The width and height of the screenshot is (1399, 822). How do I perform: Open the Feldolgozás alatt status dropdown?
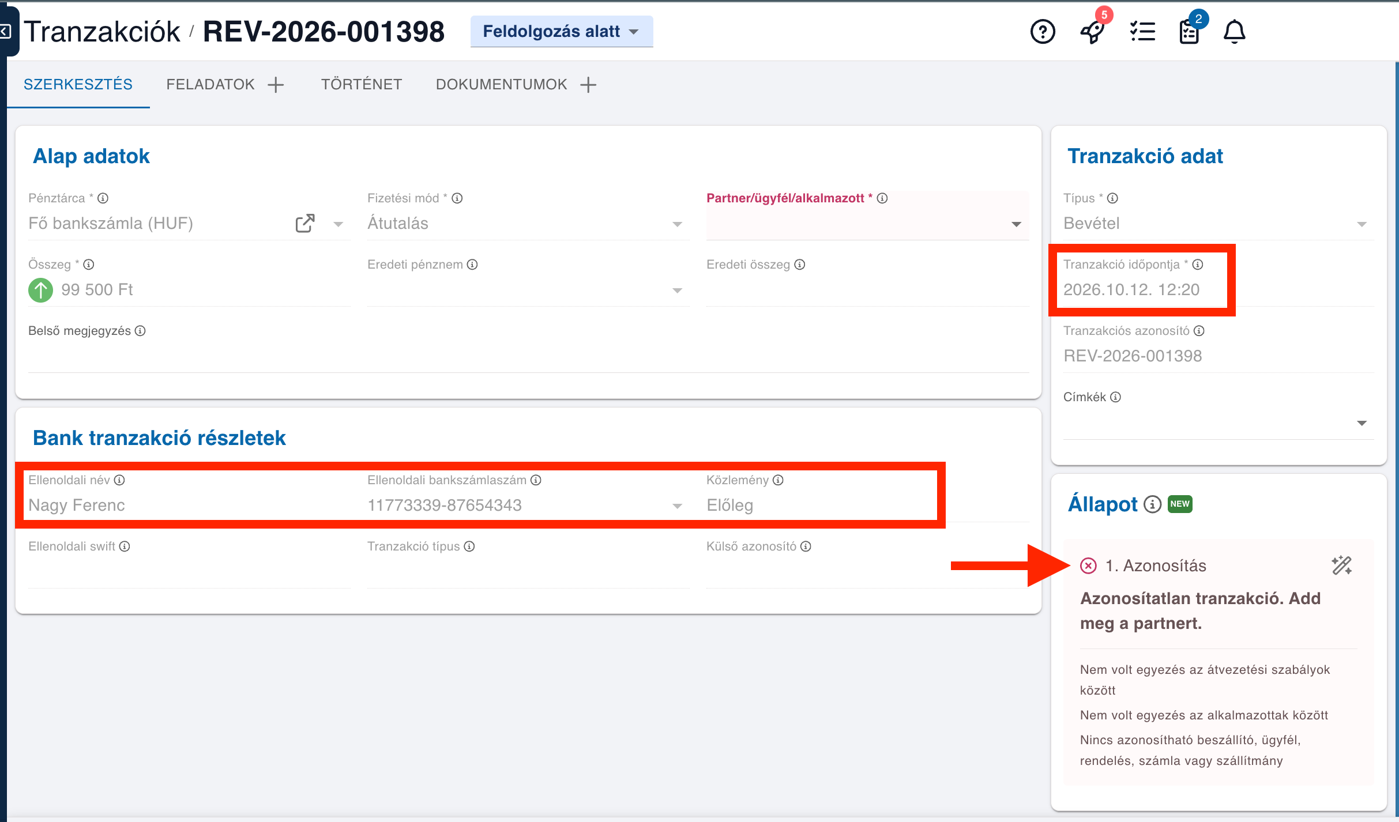[x=562, y=31]
